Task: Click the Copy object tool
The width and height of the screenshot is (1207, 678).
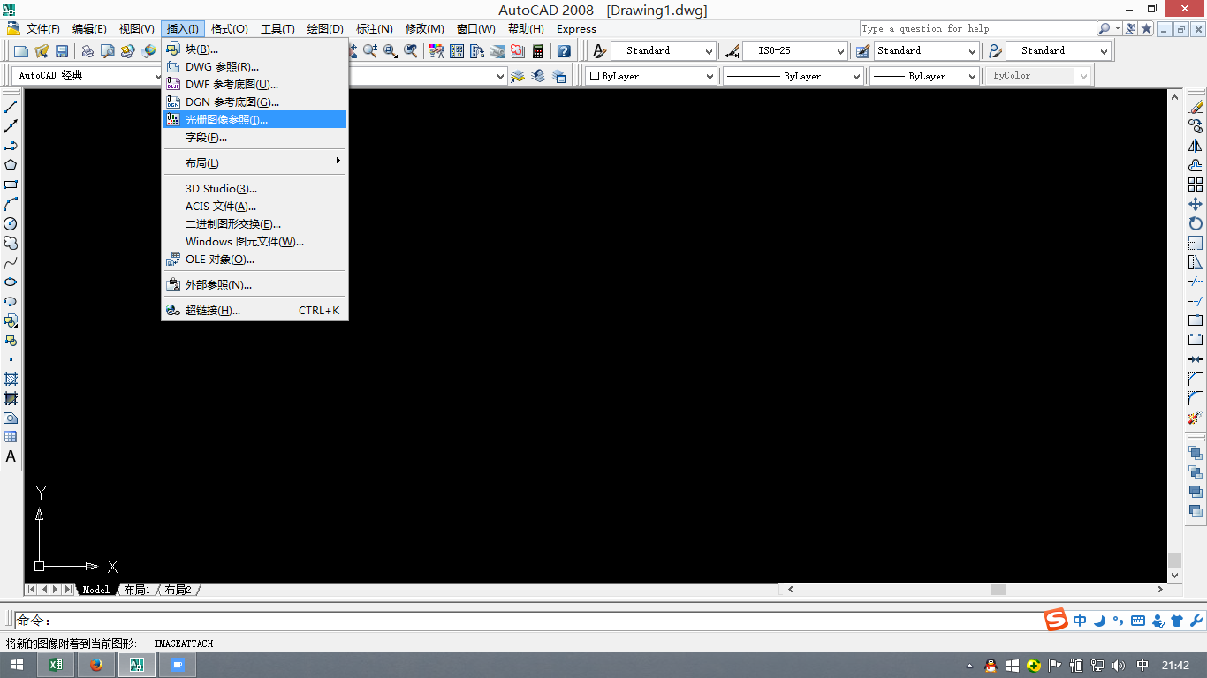Action: (x=1196, y=126)
